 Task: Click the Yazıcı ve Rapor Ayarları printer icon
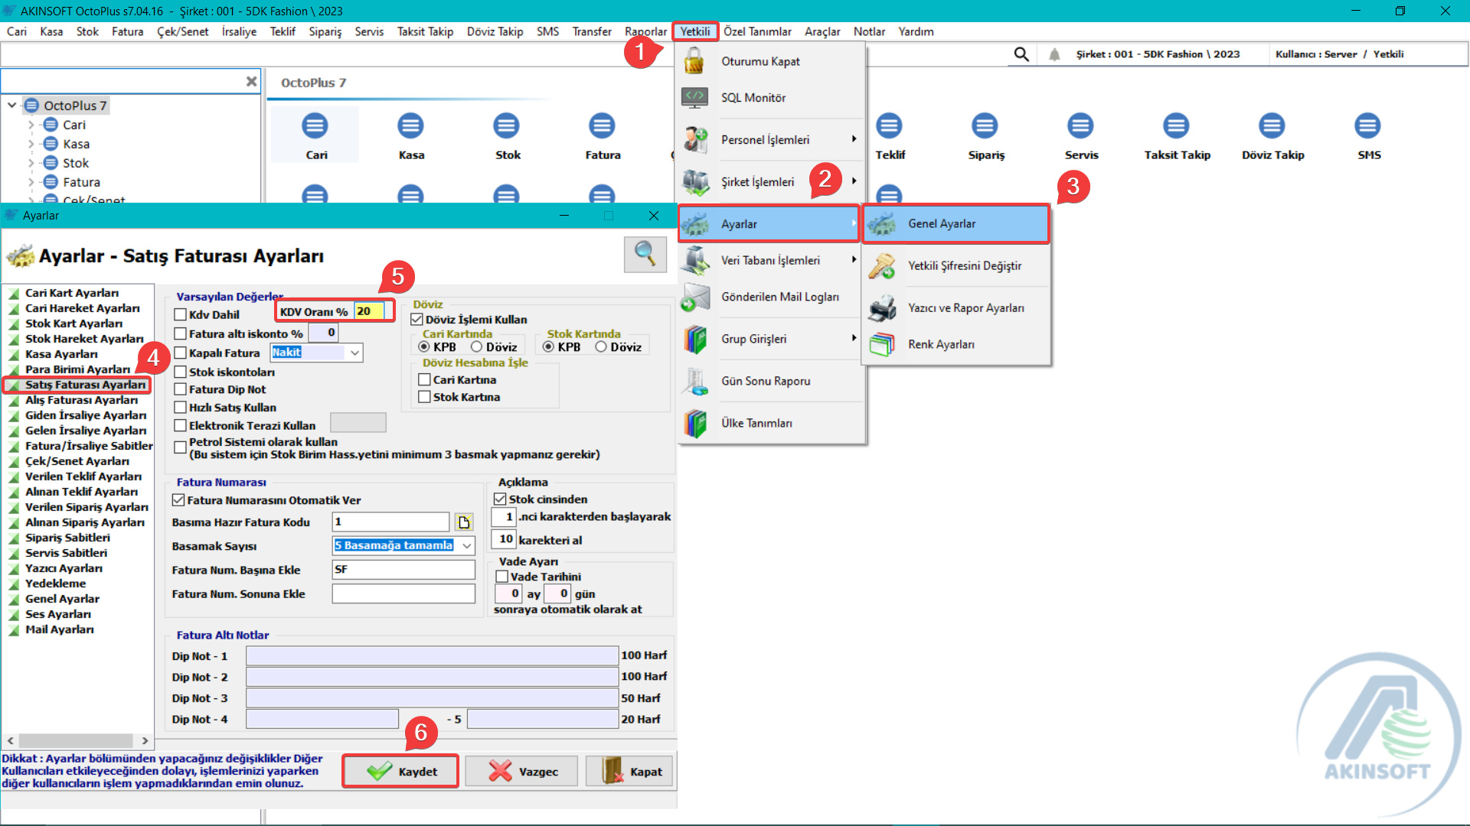click(882, 307)
